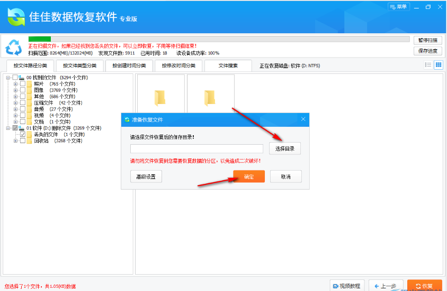Click the orange 恢复 recover button
This screenshot has width=447, height=291.
pos(425,286)
